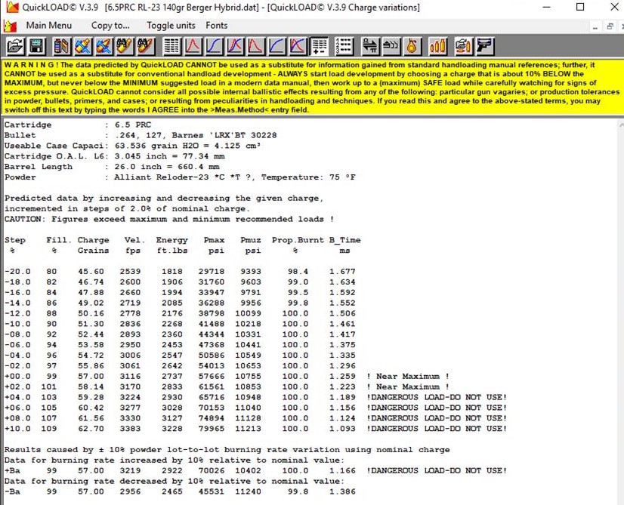Click the Prop.Burnt column header
624x505 pixels.
298,240
